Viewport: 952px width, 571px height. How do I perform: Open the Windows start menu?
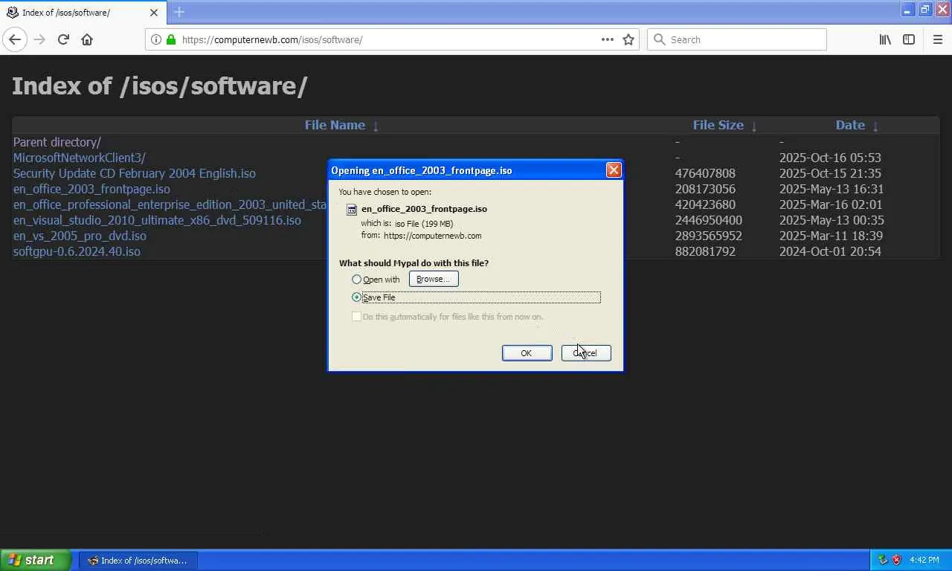click(36, 560)
